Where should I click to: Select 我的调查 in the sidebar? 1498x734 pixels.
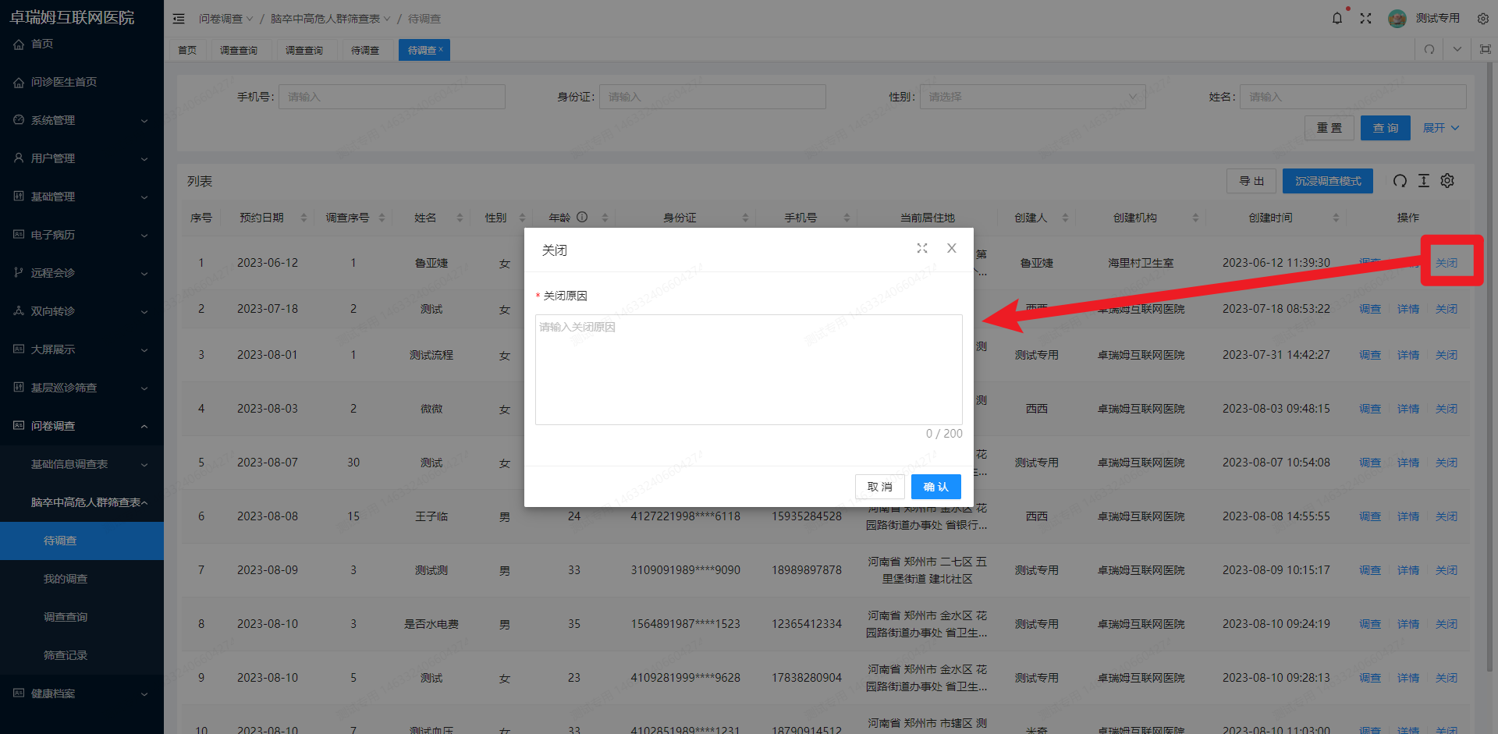(66, 579)
